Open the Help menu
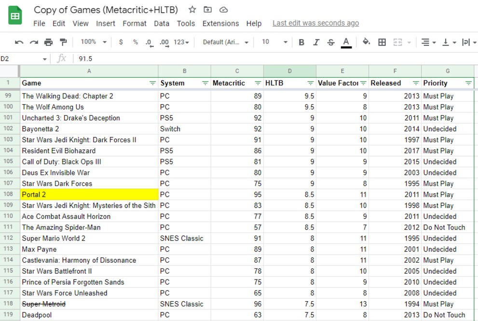 [x=254, y=24]
